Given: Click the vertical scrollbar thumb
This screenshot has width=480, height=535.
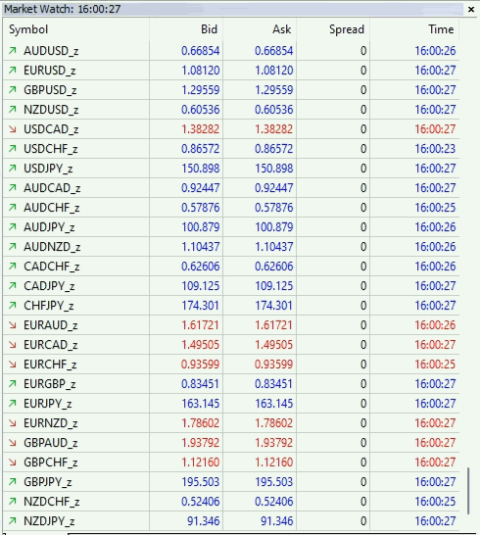Looking at the screenshot, I should coord(468,491).
